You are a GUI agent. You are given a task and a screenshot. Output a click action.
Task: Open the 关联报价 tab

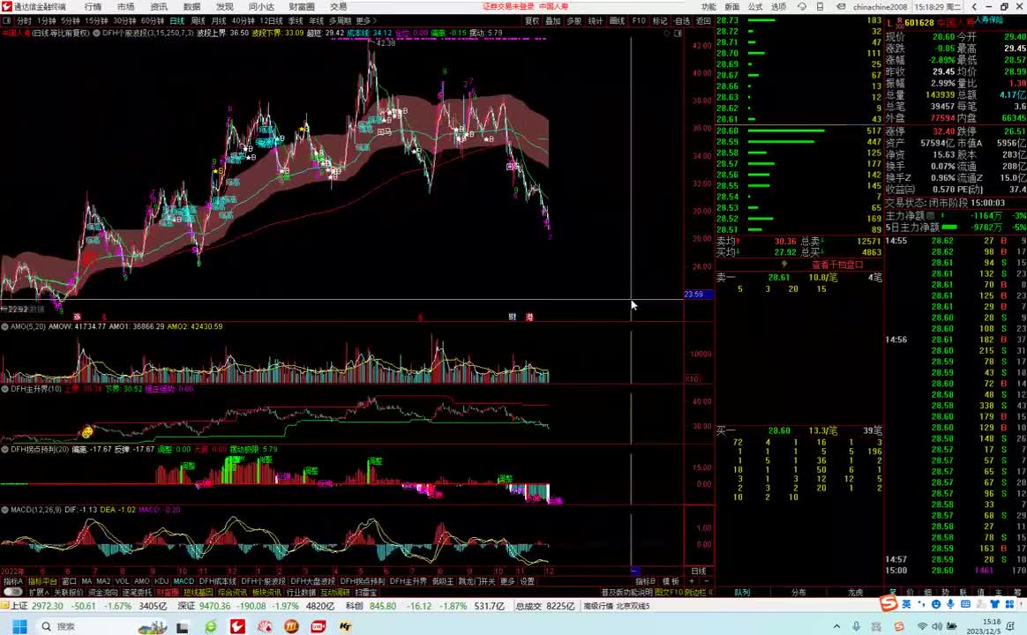point(69,593)
